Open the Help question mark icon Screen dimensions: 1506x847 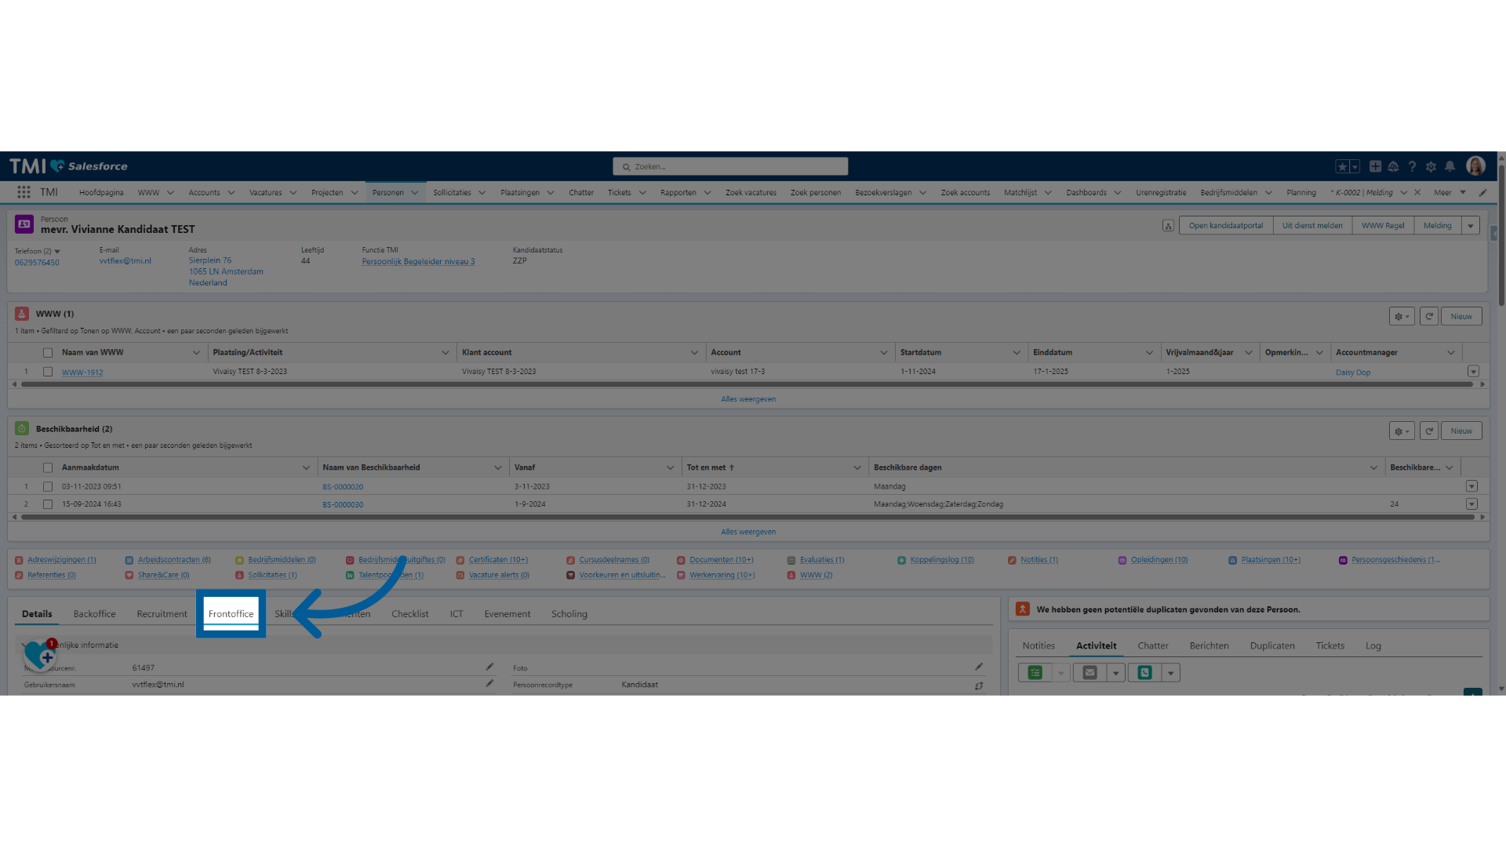coord(1412,166)
